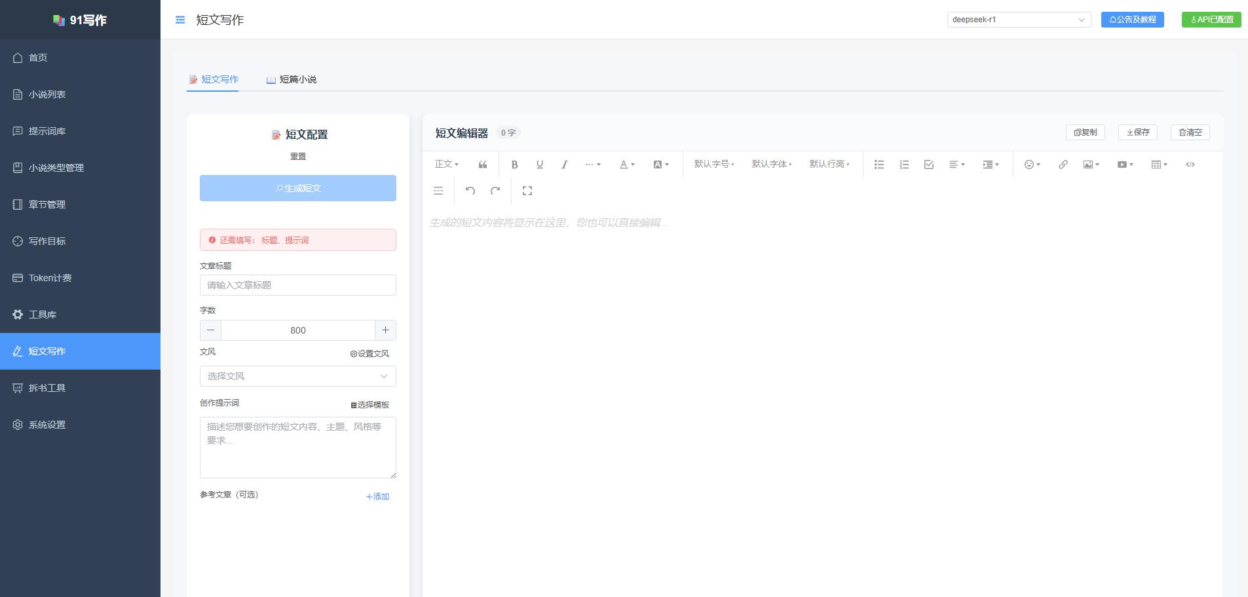Redo the last edit
1248x597 pixels.
coord(495,191)
